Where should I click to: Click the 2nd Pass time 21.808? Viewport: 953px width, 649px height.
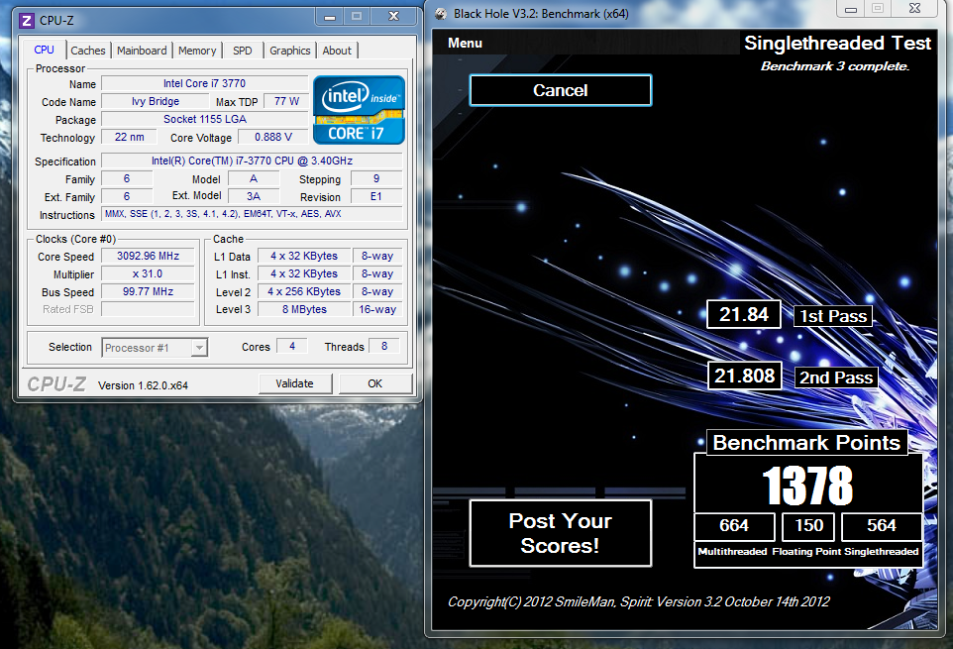tap(745, 377)
